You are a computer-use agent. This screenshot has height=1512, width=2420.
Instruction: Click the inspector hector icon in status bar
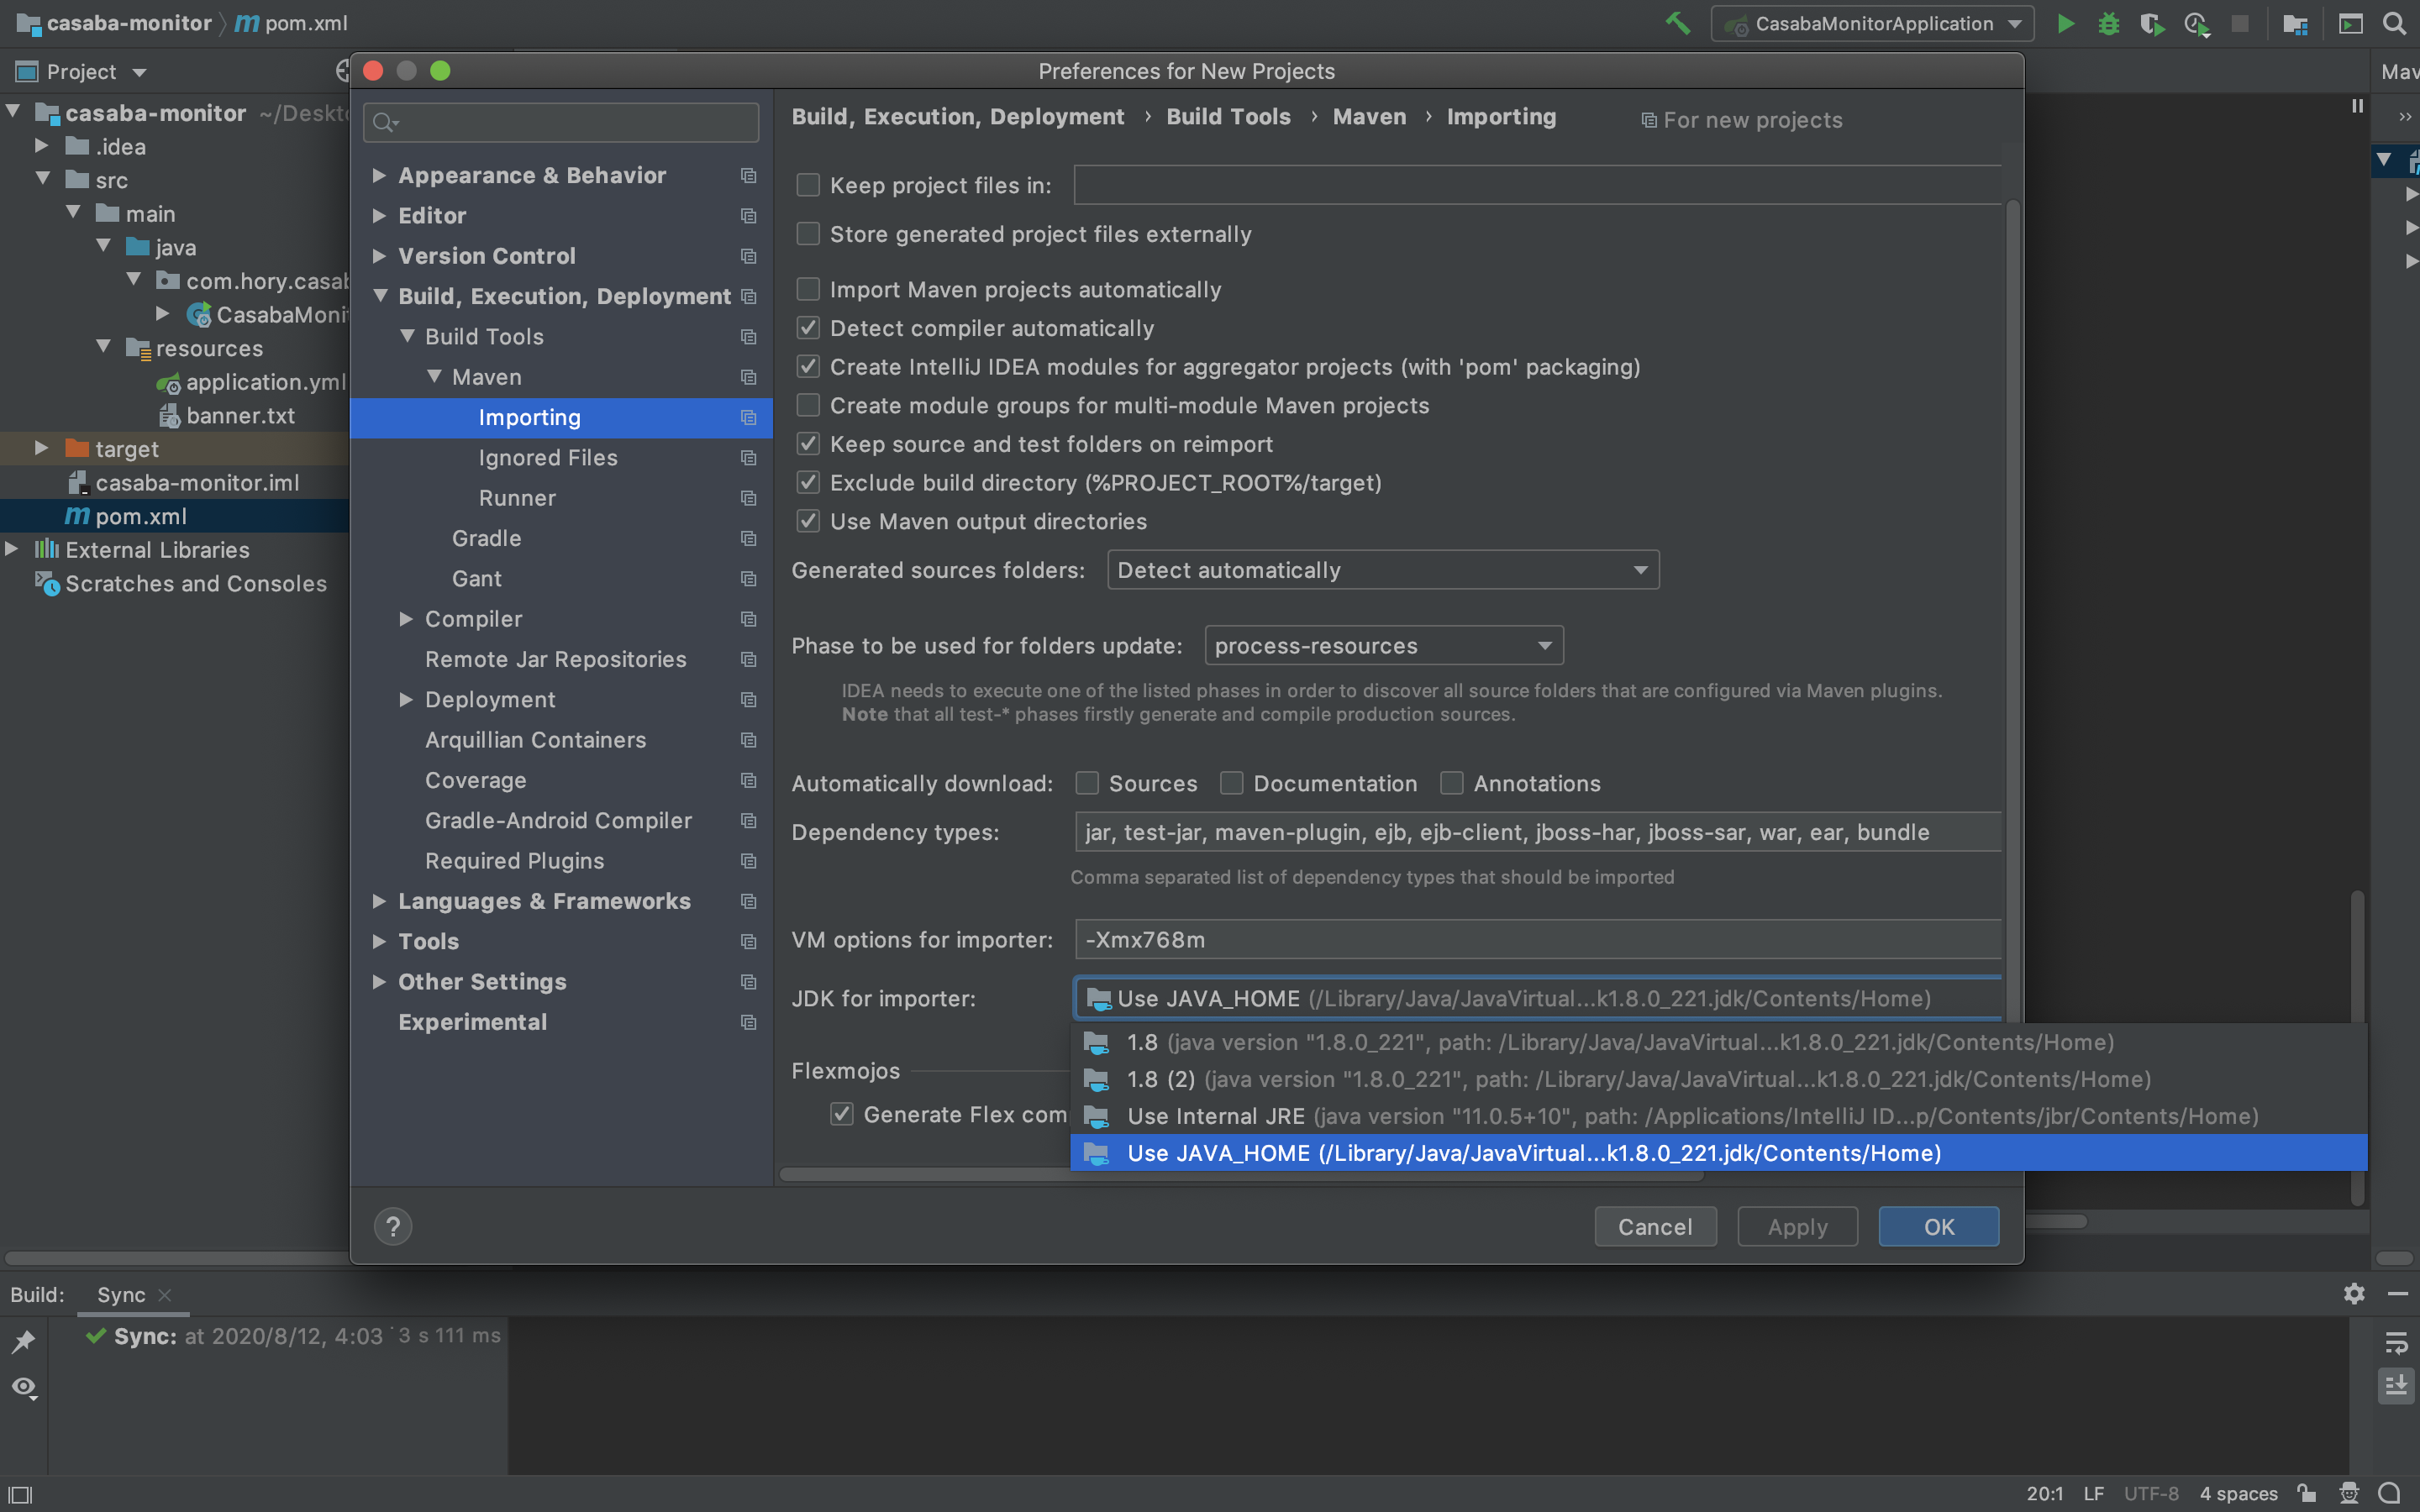click(x=2349, y=1493)
